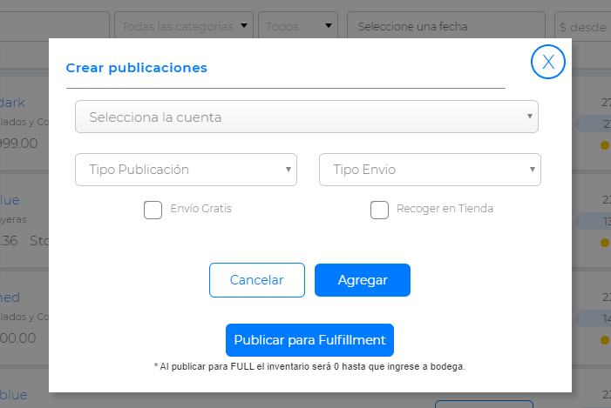The image size is (611, 408).
Task: Click Publicar para Fulfillment button
Action: (x=309, y=340)
